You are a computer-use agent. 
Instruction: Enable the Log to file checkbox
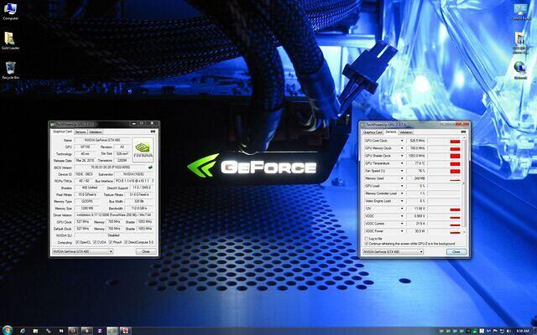tap(365, 238)
